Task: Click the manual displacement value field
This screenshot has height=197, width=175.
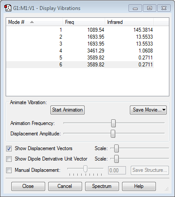Action: 117,171
